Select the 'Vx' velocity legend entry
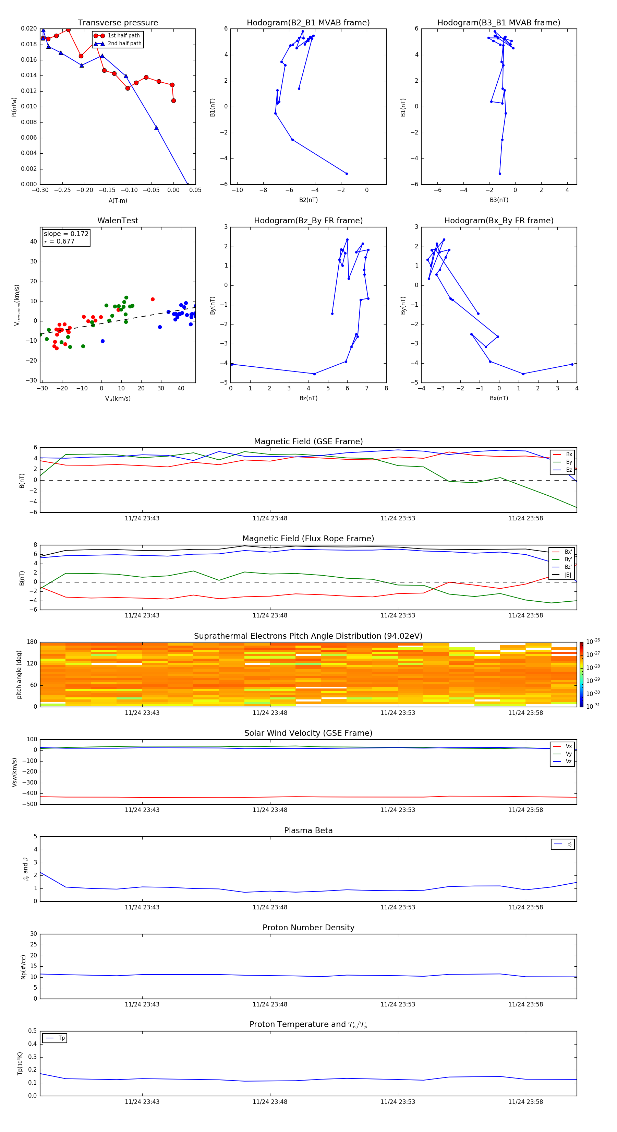Screen dimensions: 617x1132 click(x=562, y=747)
